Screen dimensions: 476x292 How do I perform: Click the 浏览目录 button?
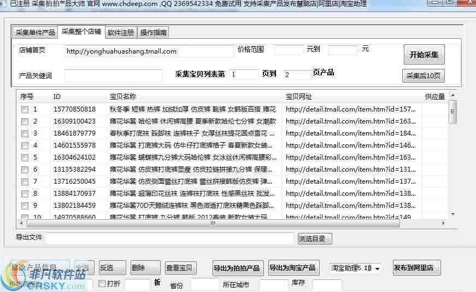pos(314,238)
